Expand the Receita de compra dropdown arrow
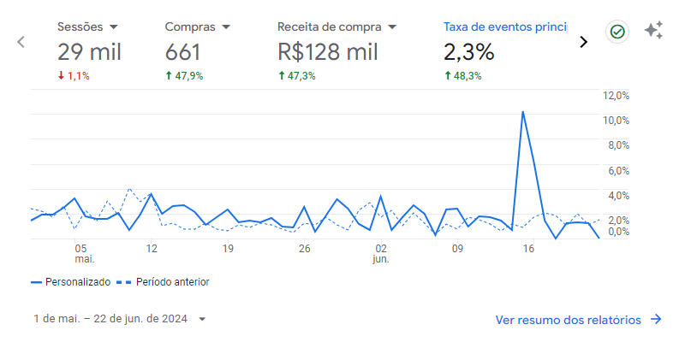The height and width of the screenshot is (342, 685). pyautogui.click(x=392, y=27)
